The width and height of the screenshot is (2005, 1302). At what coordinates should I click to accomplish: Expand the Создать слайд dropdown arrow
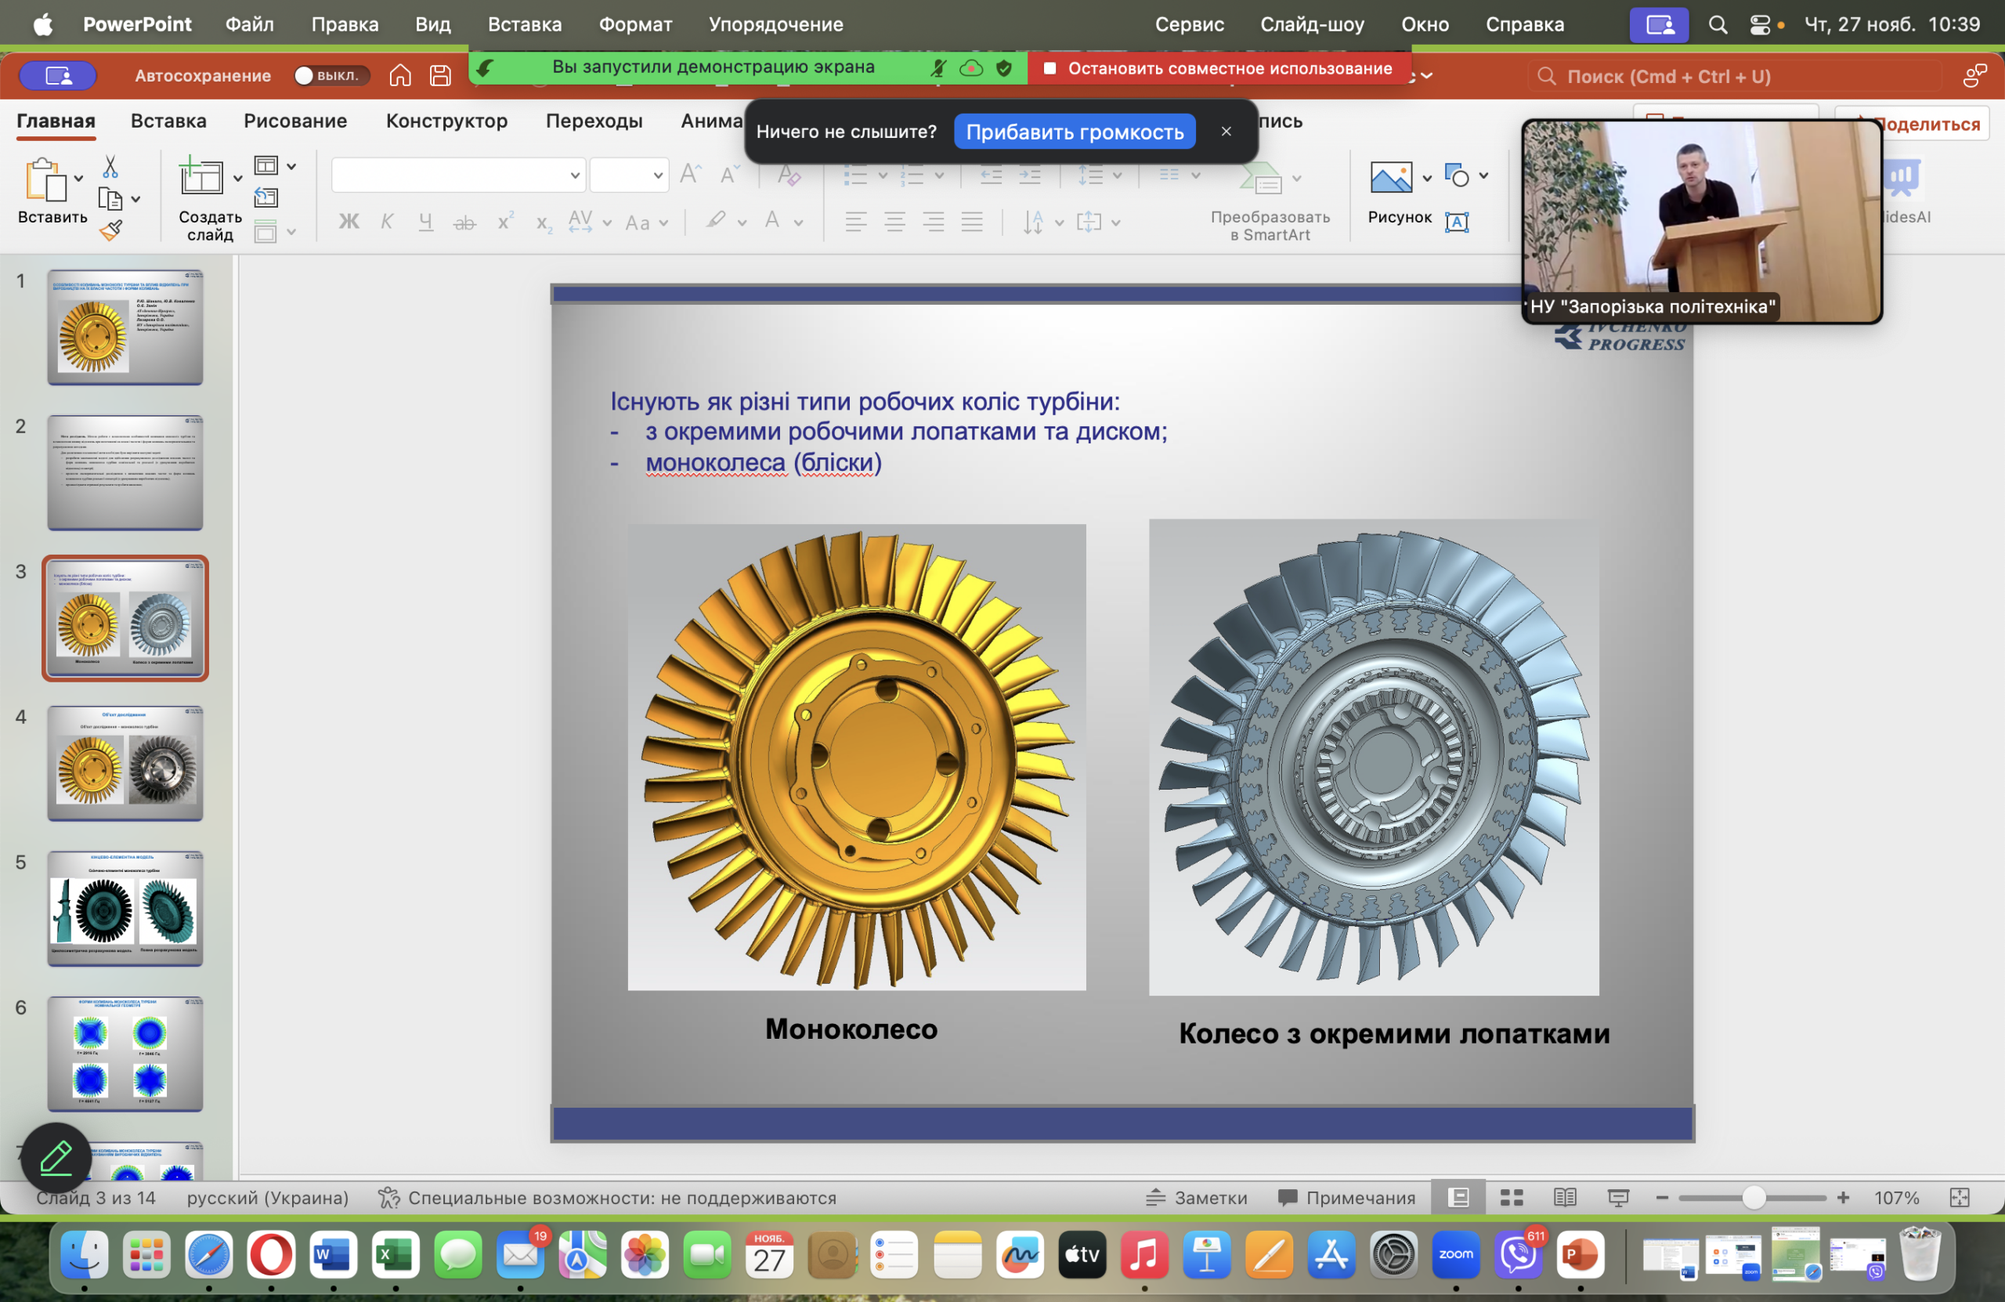pyautogui.click(x=237, y=178)
